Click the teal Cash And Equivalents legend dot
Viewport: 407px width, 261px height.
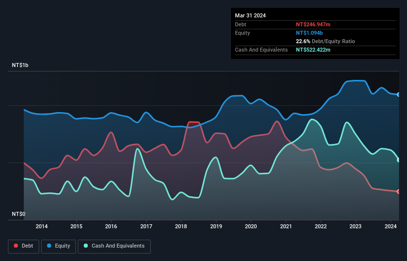pos(86,246)
